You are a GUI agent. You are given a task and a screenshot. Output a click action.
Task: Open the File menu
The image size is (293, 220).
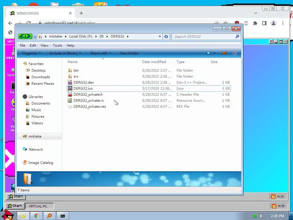(x=22, y=46)
